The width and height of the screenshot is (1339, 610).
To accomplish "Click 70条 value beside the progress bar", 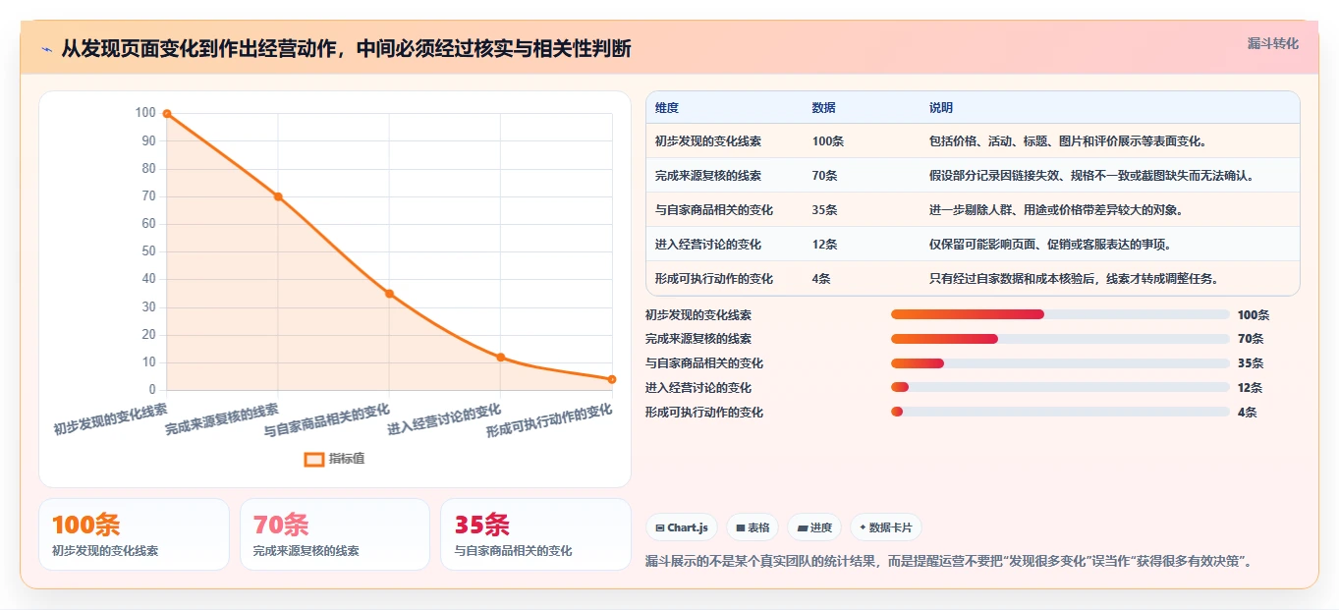I will tap(1251, 339).
